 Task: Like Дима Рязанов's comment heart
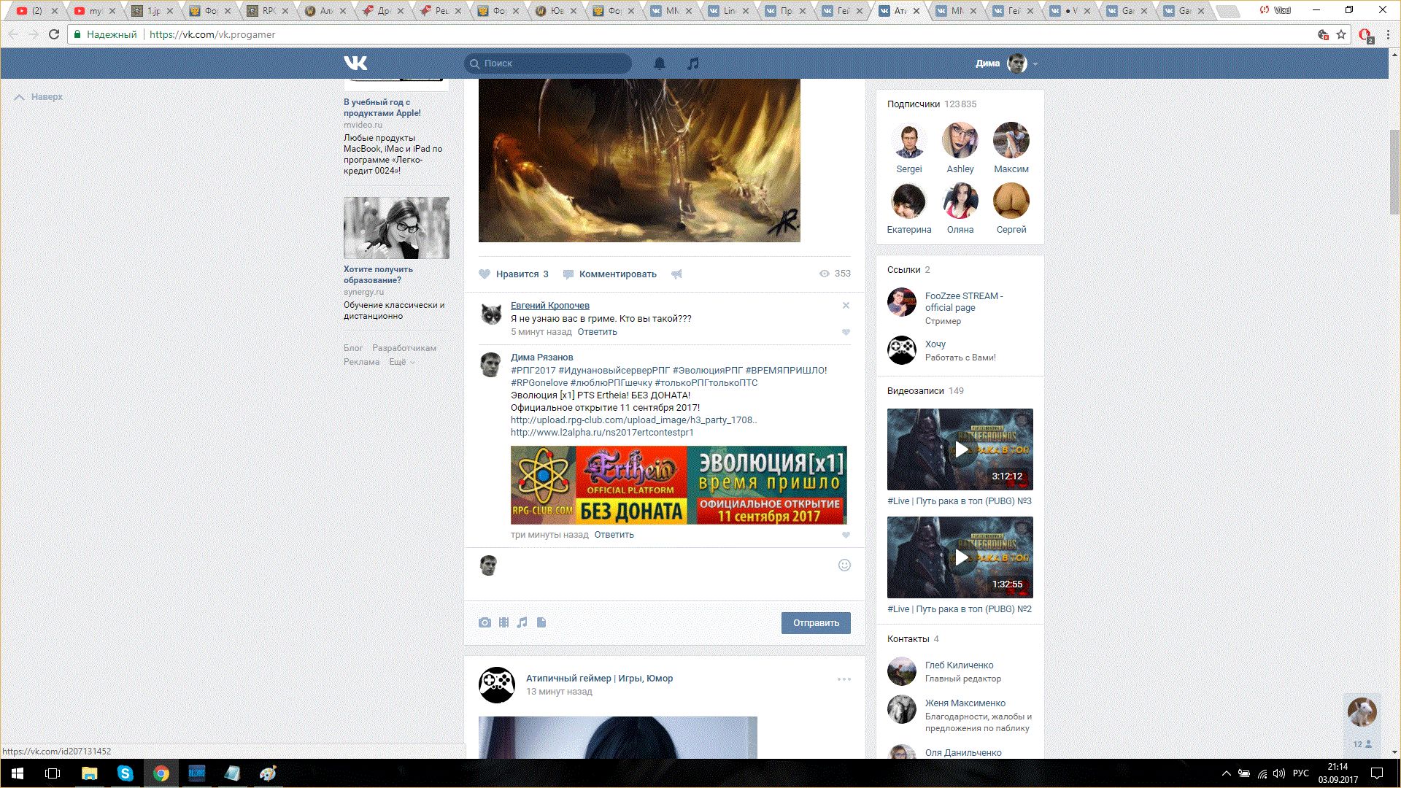tap(846, 536)
